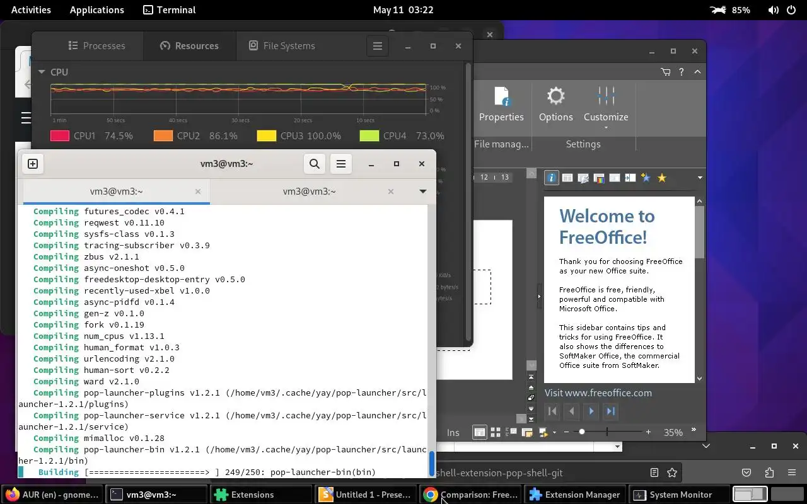Click sidebar scroll-down arrow in FreeOffice
The width and height of the screenshot is (807, 504).
click(x=699, y=378)
